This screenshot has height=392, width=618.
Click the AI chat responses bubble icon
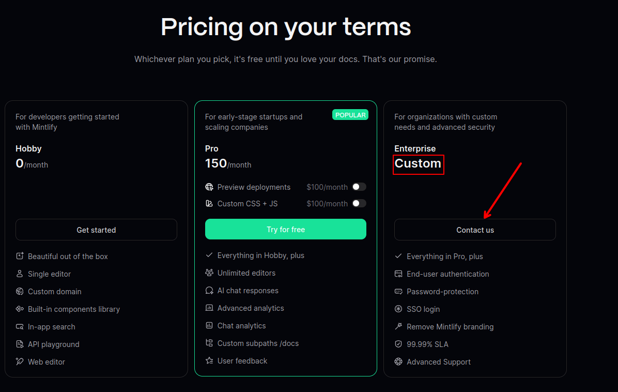(209, 290)
